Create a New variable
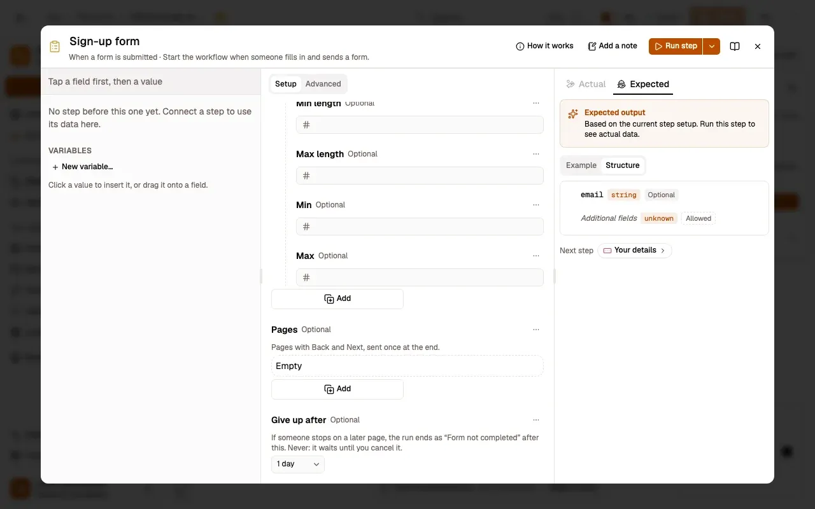 tap(82, 167)
